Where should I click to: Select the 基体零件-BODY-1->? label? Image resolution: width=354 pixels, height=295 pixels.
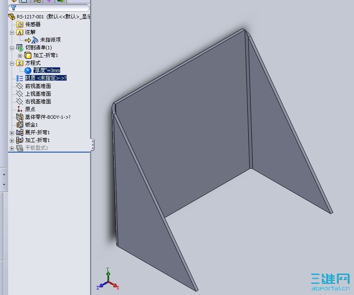point(48,117)
